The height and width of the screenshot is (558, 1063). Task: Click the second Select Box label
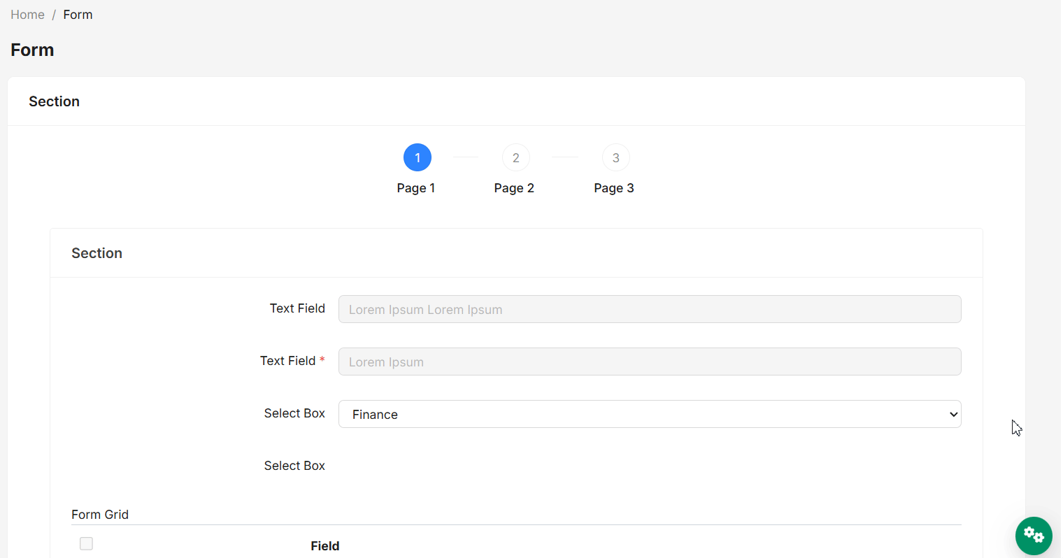pyautogui.click(x=294, y=466)
